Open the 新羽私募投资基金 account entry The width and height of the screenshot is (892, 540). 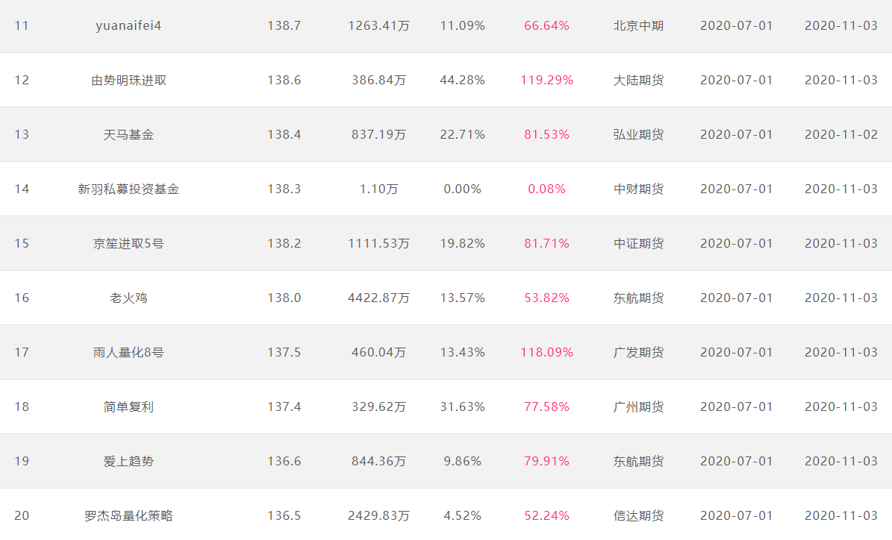tap(128, 189)
